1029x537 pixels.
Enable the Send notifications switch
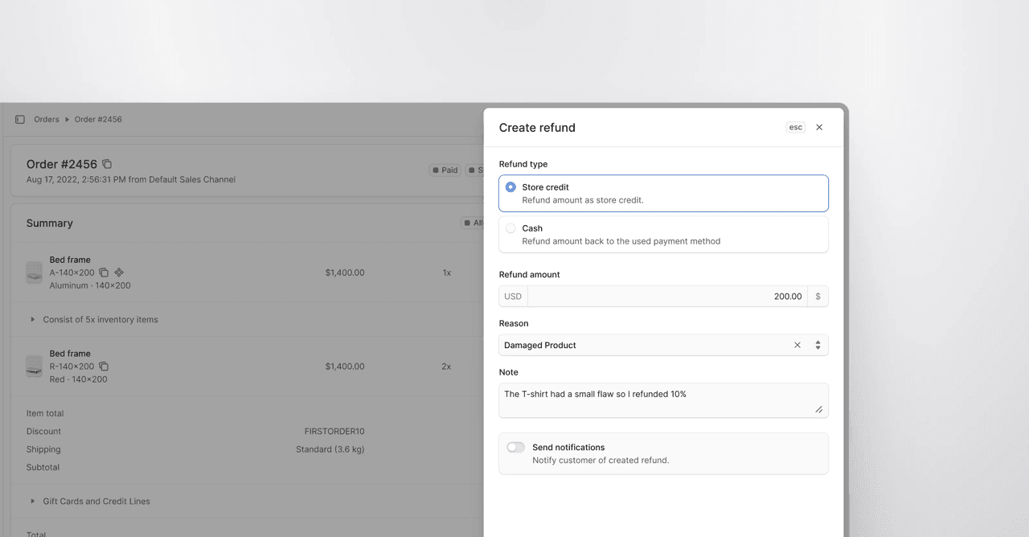pos(515,447)
